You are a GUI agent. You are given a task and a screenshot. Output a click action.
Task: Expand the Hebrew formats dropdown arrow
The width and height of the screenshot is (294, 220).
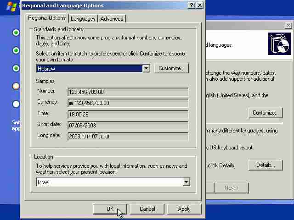point(146,68)
